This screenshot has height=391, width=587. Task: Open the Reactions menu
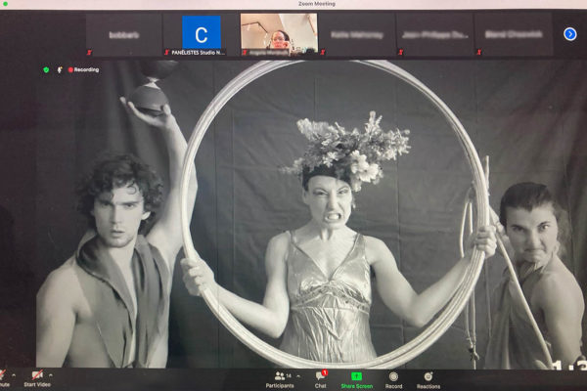[x=428, y=377]
